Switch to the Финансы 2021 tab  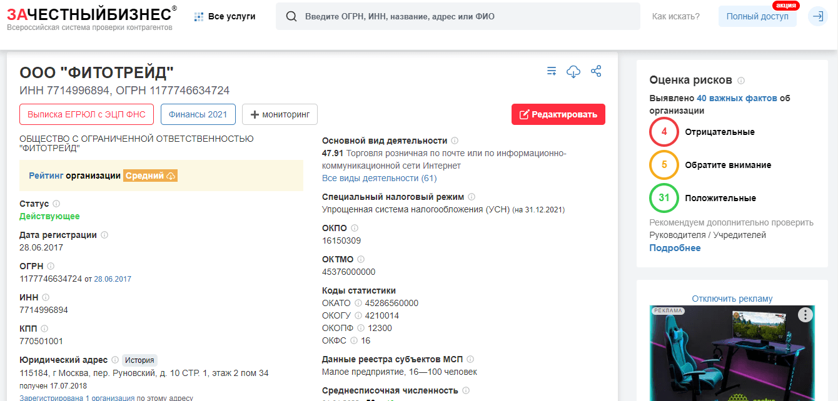point(198,114)
